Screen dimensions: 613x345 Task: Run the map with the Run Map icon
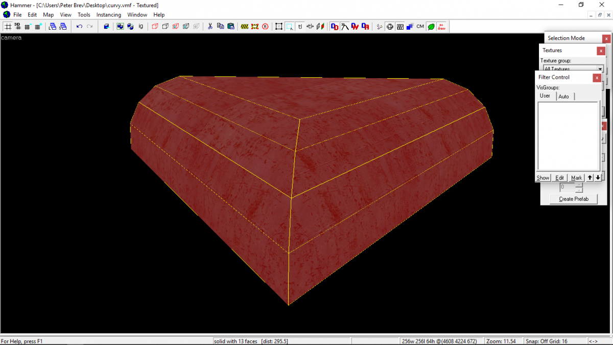pos(379,26)
